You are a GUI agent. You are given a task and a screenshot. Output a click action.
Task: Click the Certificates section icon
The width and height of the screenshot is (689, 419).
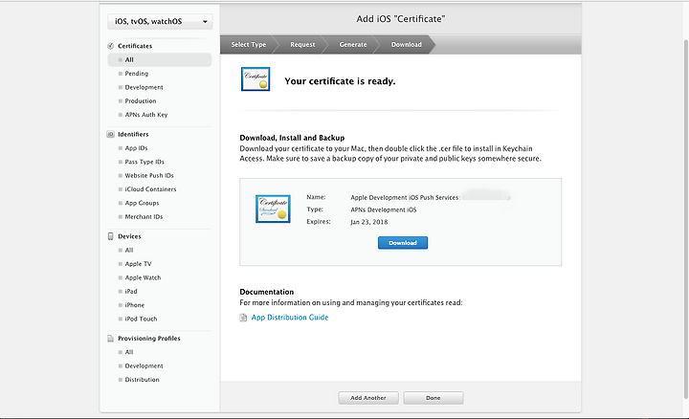[111, 46]
